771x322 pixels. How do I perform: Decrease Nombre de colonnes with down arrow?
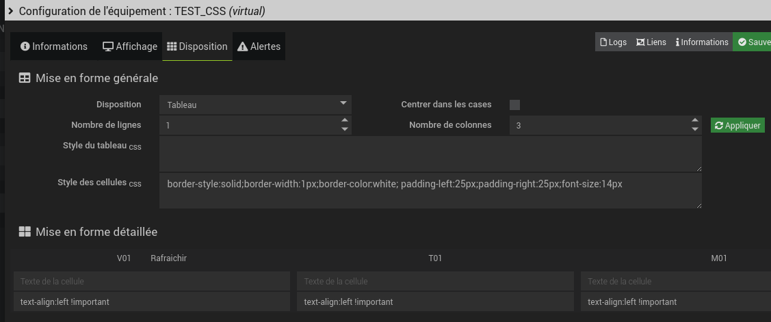[695, 129]
